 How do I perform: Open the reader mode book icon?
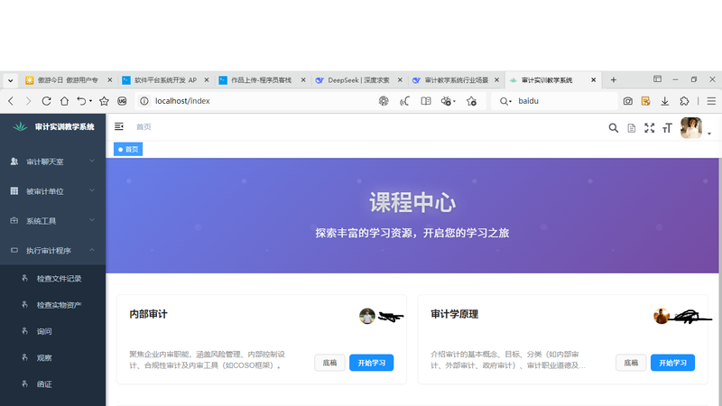point(426,101)
